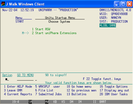Click the OMM111/MENU1CTL 4.0 program identifier
This screenshot has height=104, width=133.
click(115, 10)
